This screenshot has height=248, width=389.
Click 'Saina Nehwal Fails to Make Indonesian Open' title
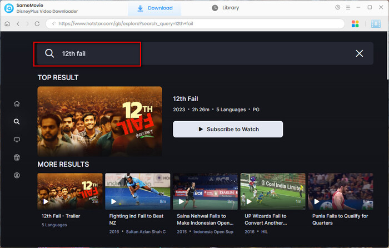click(x=205, y=220)
